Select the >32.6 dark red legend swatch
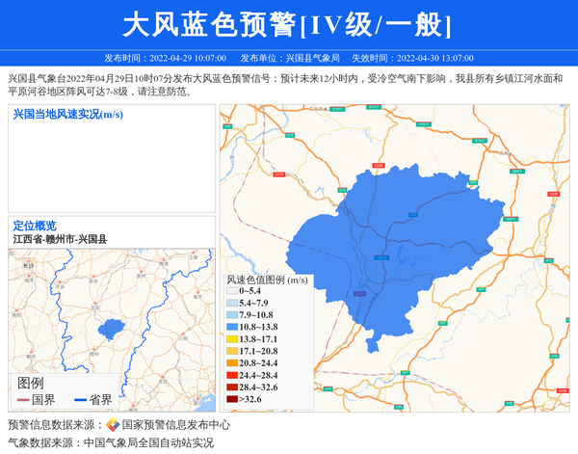 (231, 399)
